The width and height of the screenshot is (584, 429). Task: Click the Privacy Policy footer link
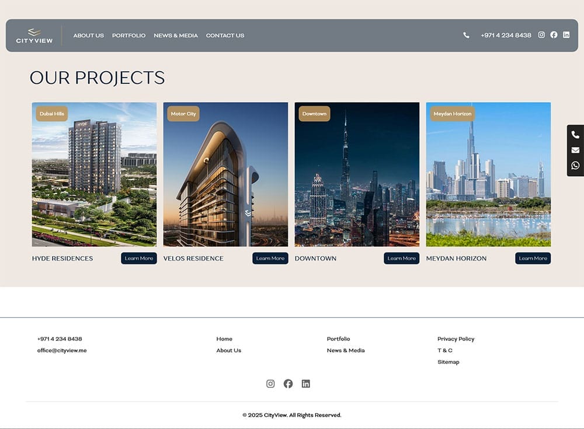[456, 339]
